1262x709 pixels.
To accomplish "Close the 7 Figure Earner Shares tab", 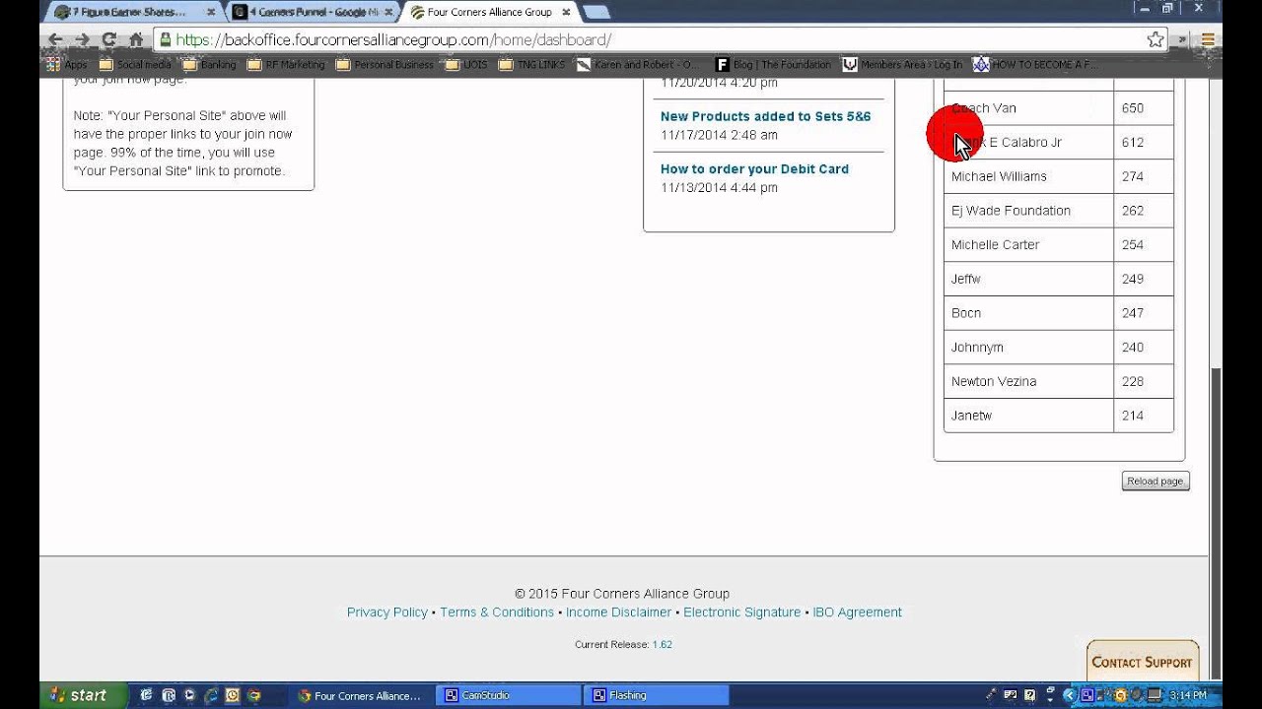I will click(210, 13).
